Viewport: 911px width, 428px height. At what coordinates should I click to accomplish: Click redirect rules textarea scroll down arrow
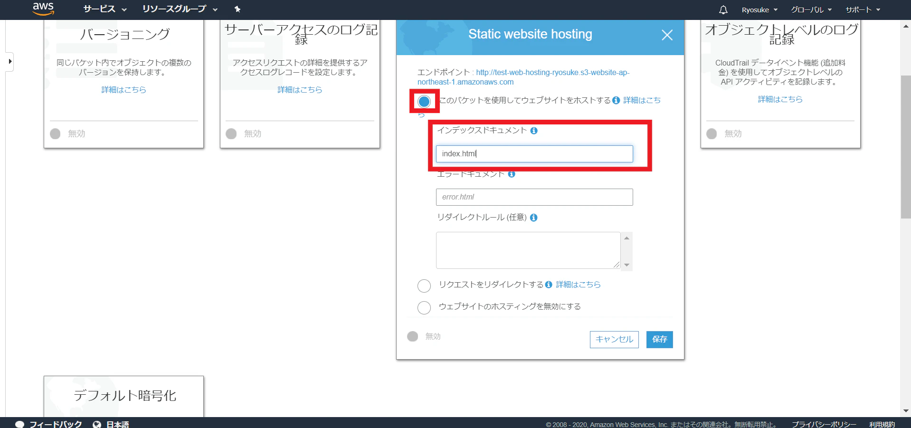tap(627, 265)
